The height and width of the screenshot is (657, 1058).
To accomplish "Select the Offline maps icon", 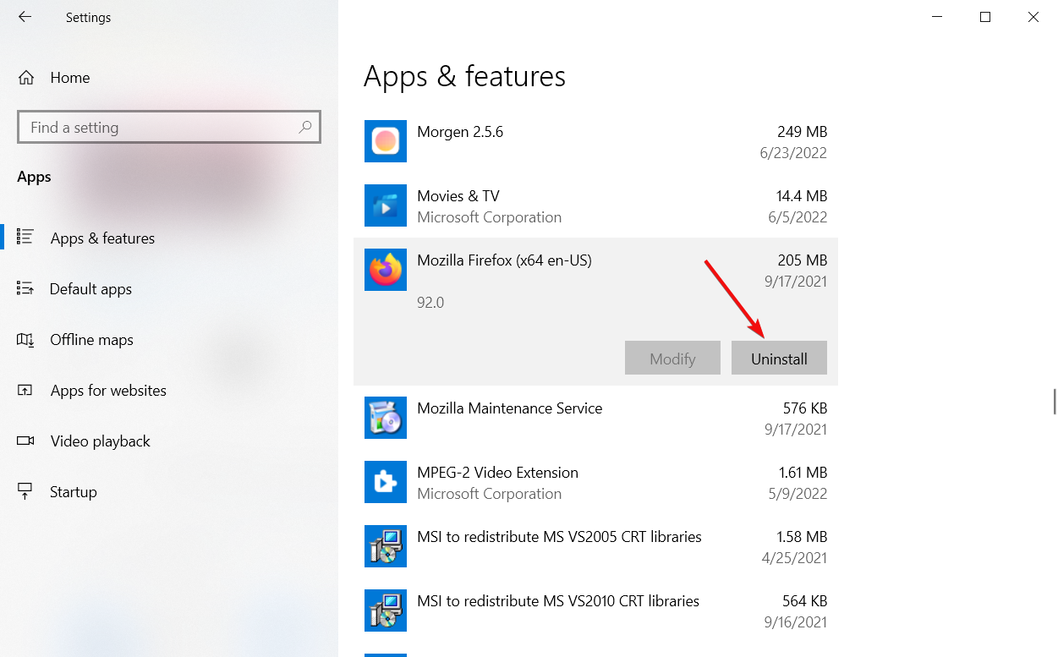I will 25,339.
